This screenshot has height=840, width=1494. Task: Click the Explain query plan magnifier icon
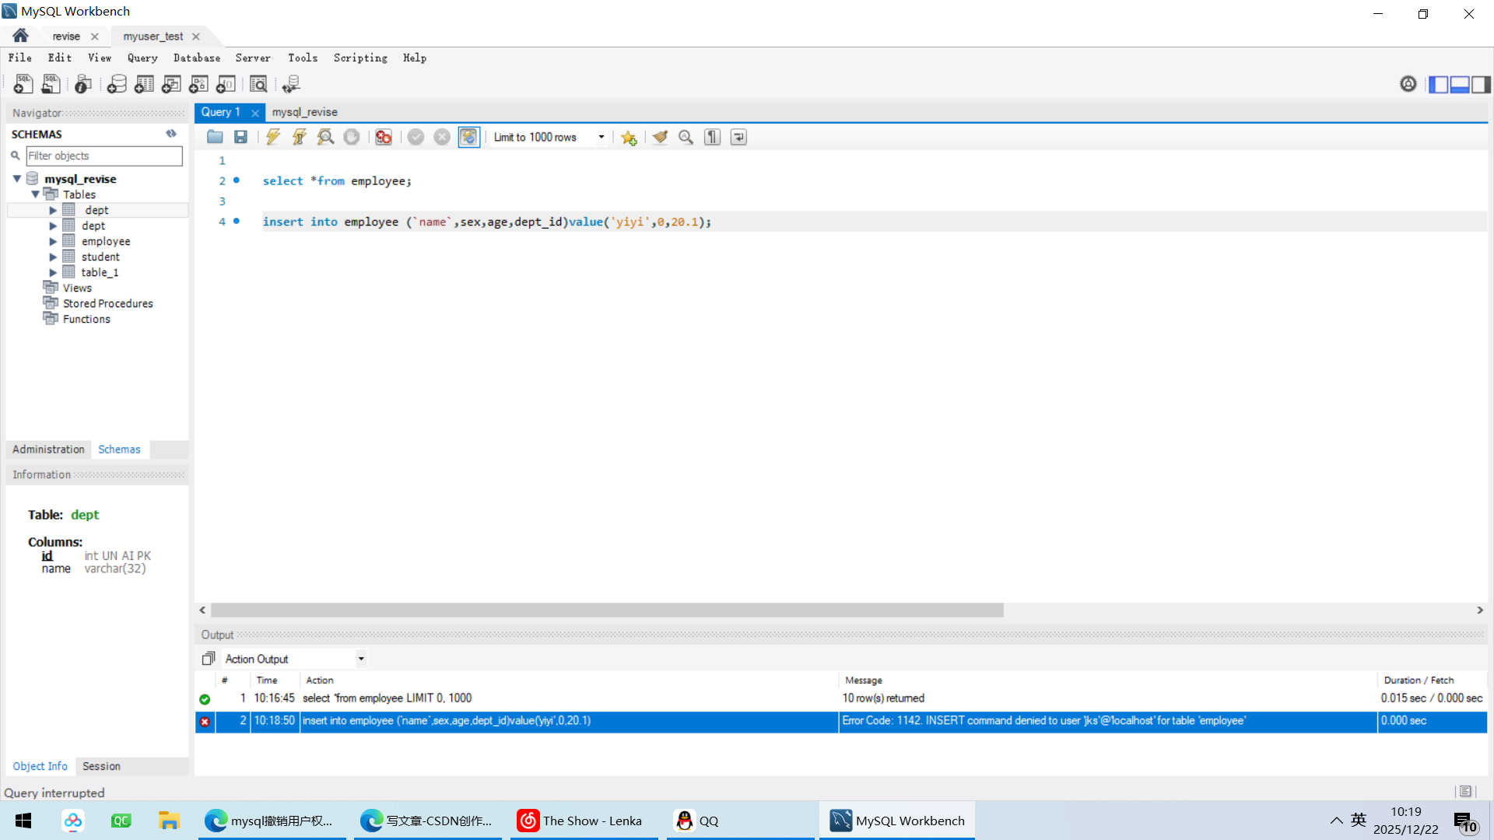[325, 137]
